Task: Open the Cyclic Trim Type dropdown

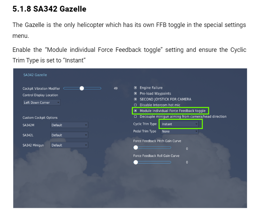Action: pyautogui.click(x=180, y=124)
